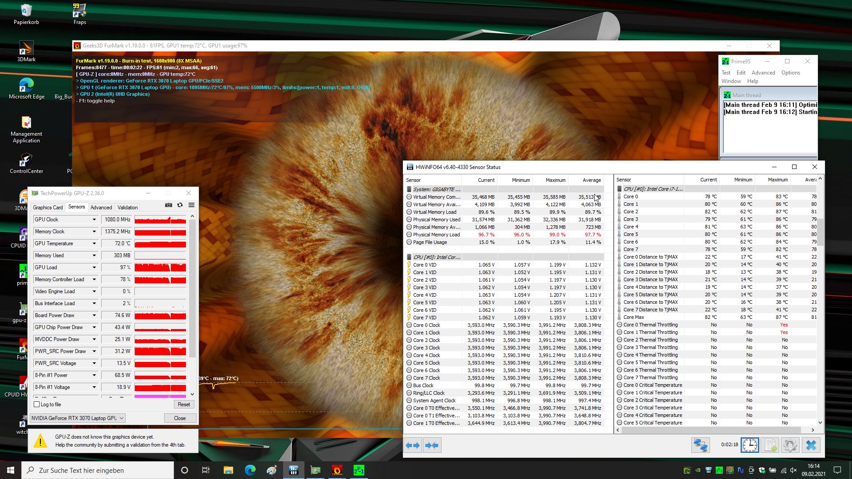Switch to the Graphics Card tab in GPU-Z
Image resolution: width=852 pixels, height=479 pixels.
click(x=47, y=208)
